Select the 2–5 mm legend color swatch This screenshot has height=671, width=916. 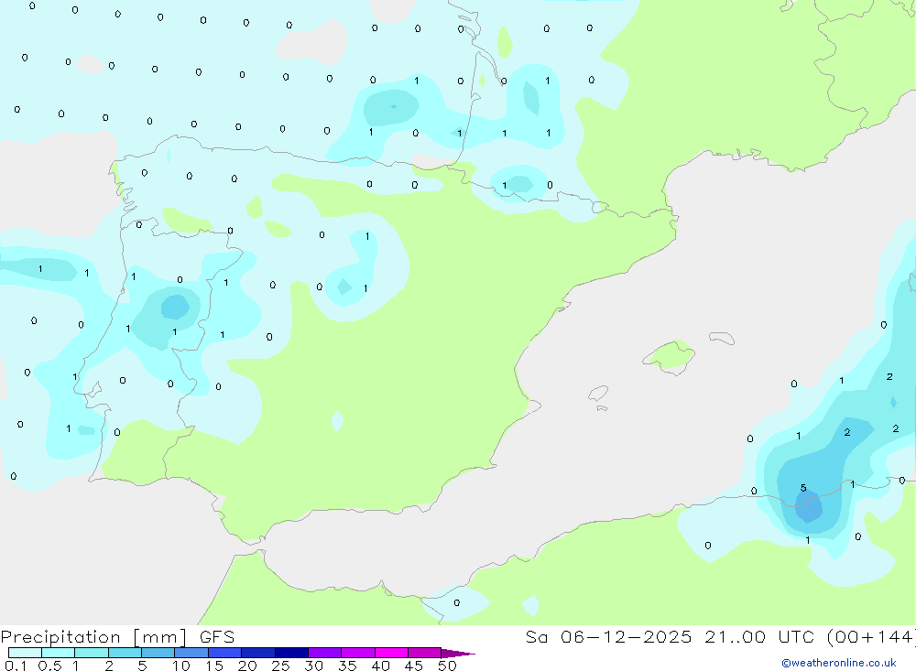click(x=125, y=653)
